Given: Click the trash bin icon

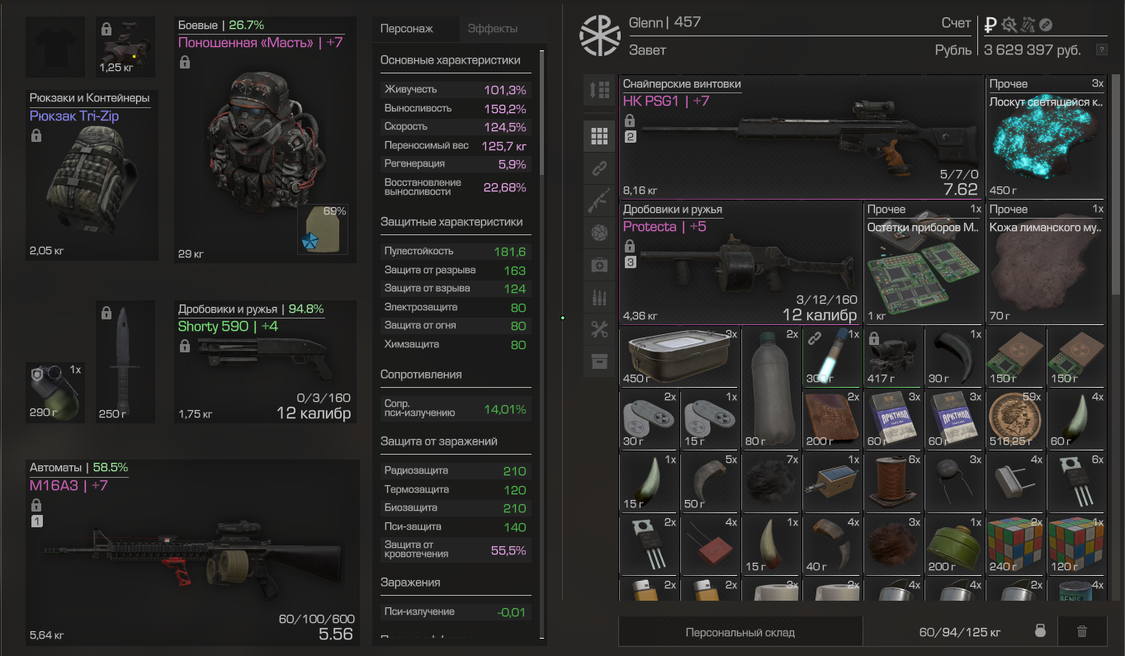Looking at the screenshot, I should 1082,632.
